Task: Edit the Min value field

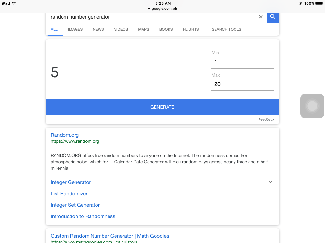Action: coord(243,62)
